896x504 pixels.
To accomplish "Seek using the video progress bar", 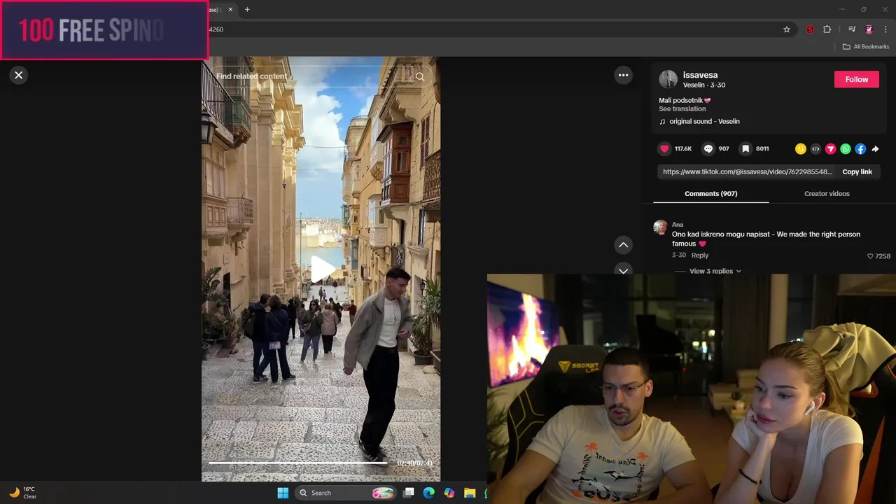I will pyautogui.click(x=297, y=463).
